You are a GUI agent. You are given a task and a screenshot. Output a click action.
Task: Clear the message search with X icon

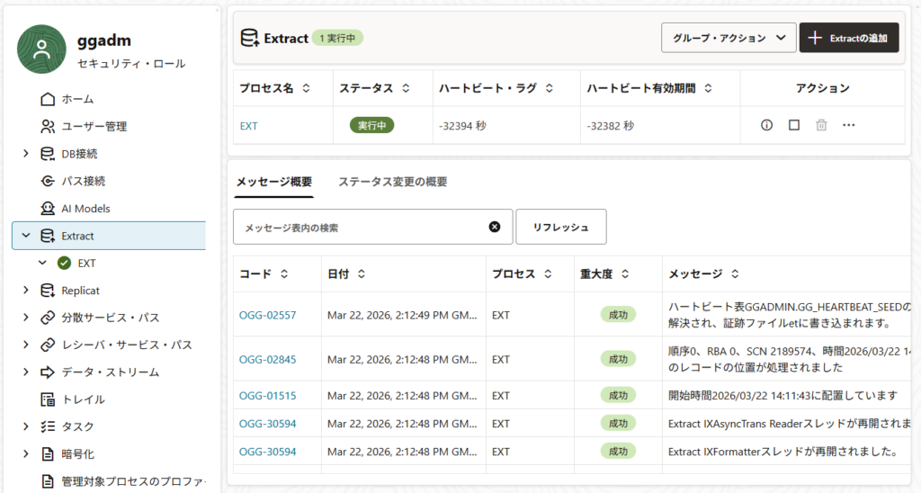495,228
